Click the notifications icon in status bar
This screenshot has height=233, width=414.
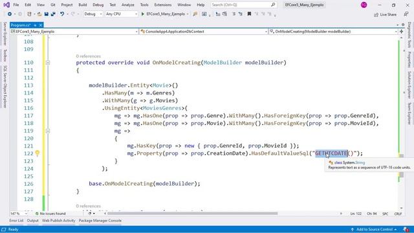pos(406,229)
